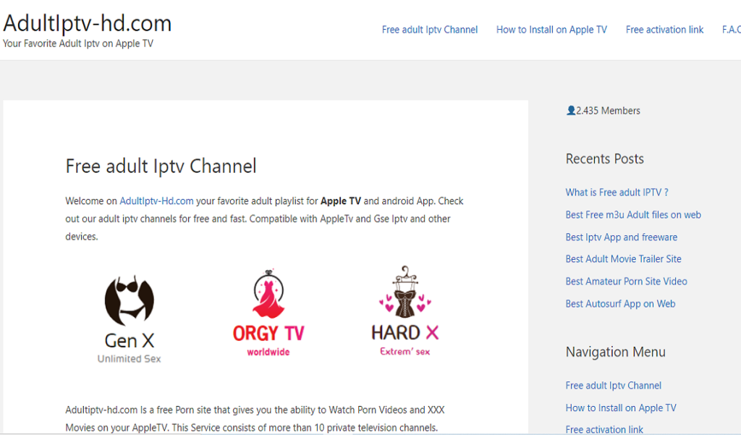Select Free activation link in sidebar Navigation Menu
741x435 pixels.
604,429
